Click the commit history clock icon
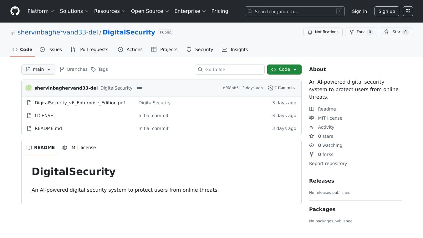The image size is (423, 238). click(x=270, y=88)
